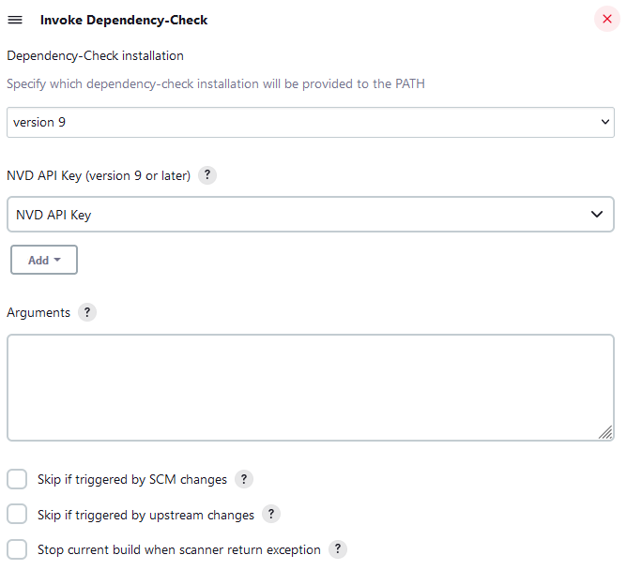Viewport: 627px width, 570px height.
Task: Click the hamburger drag handle icon
Action: 15,20
